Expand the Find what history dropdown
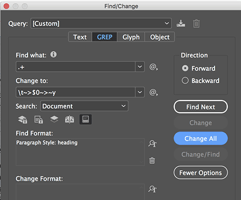Screen dimensions: 241x200 pyautogui.click(x=140, y=67)
